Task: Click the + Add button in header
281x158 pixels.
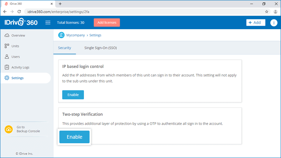Action: pos(256,22)
